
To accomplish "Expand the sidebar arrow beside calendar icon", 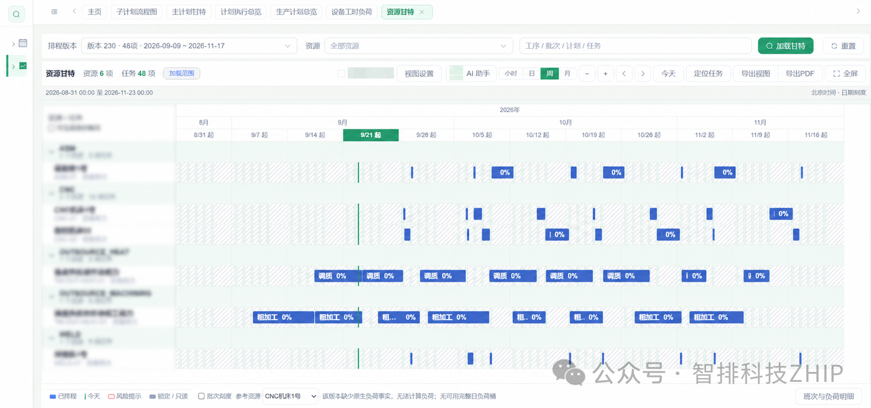I will [x=13, y=44].
